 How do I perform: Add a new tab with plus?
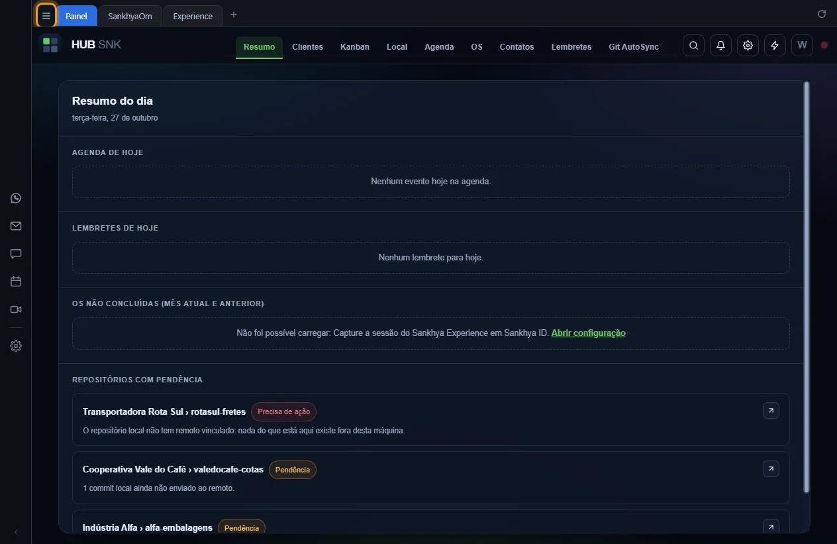tap(234, 15)
